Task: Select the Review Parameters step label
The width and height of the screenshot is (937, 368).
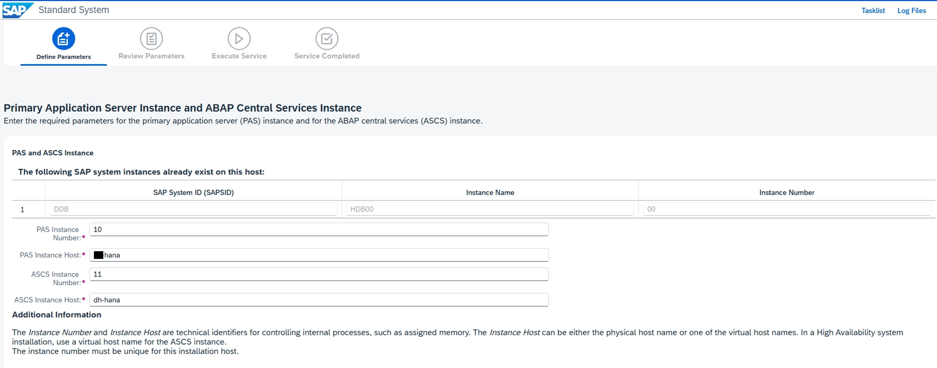Action: click(151, 56)
